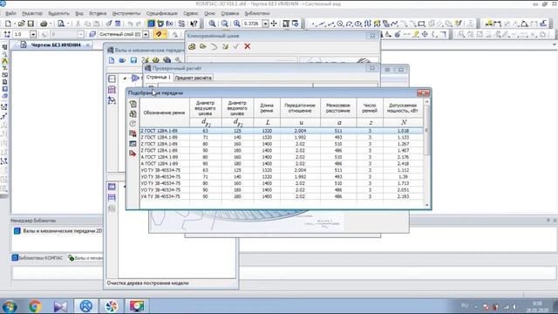This screenshot has height=314, width=558.
Task: Open the Системный слой layer dropdown
Action: [x=146, y=34]
